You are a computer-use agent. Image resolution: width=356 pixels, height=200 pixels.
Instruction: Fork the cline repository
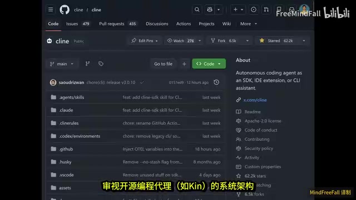[224, 41]
